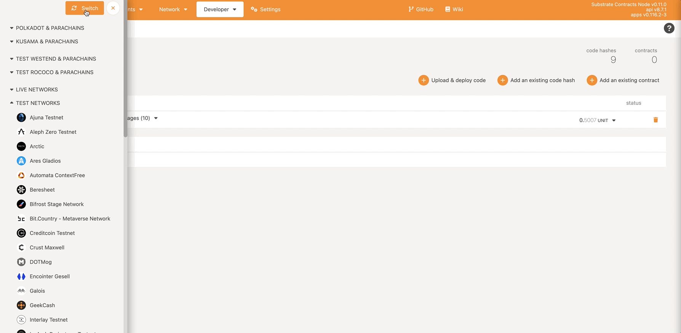Choose Automata ContextFree network name
The width and height of the screenshot is (681, 333).
tap(57, 175)
